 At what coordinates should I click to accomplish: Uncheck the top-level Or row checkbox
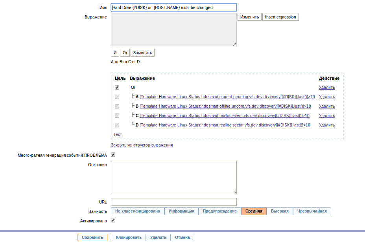pyautogui.click(x=117, y=87)
